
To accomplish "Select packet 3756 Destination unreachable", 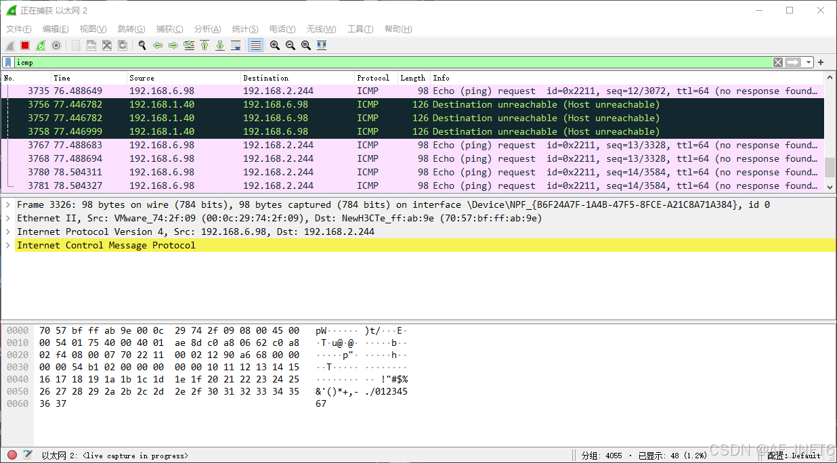I will [x=412, y=104].
